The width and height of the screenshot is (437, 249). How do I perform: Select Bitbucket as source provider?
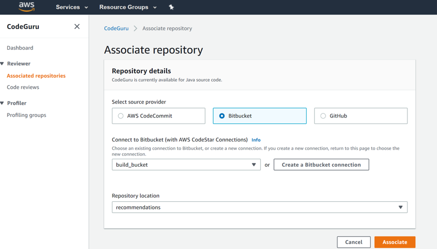pos(222,116)
